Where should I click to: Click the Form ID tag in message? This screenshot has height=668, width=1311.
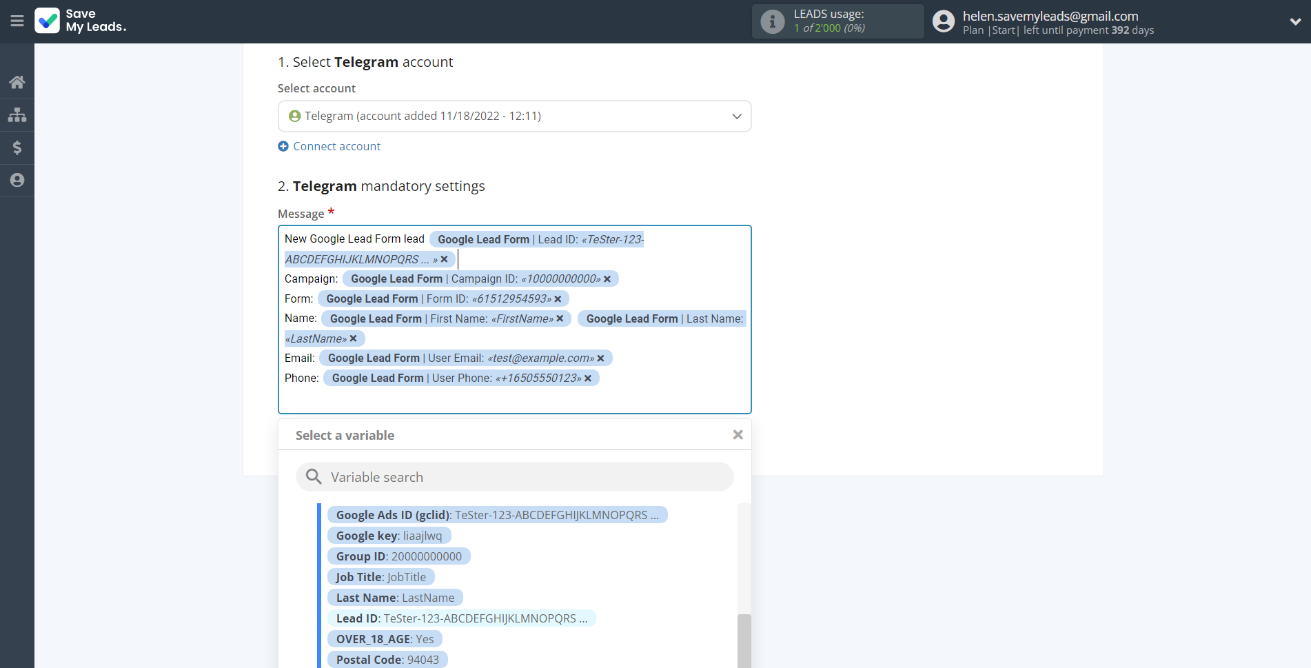click(443, 299)
